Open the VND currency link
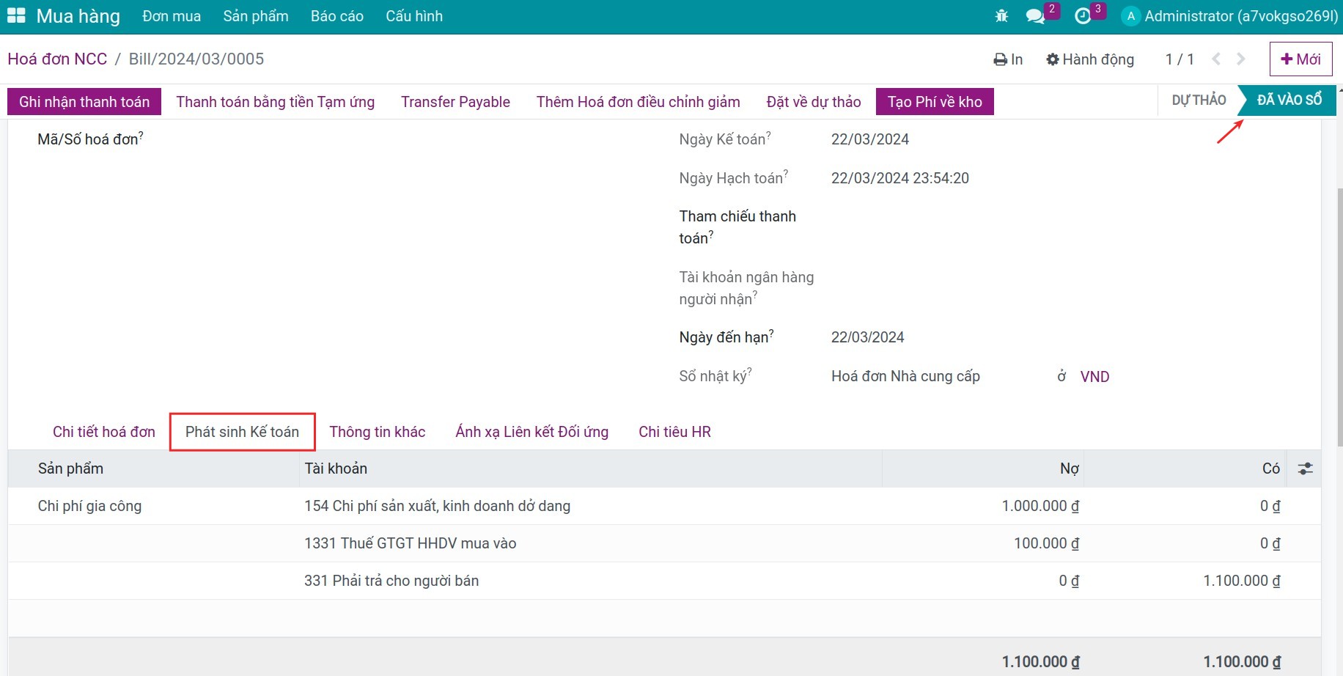1343x676 pixels. coord(1094,377)
